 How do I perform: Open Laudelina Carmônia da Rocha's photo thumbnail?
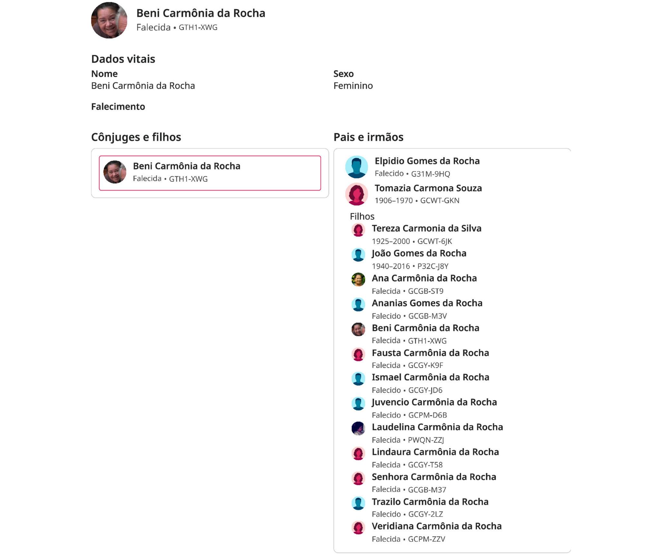(x=358, y=428)
